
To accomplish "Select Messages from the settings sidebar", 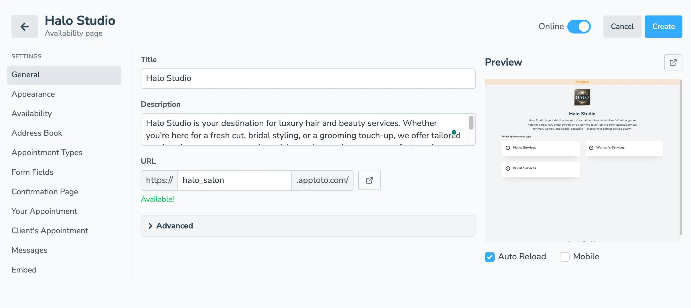I will tap(29, 250).
